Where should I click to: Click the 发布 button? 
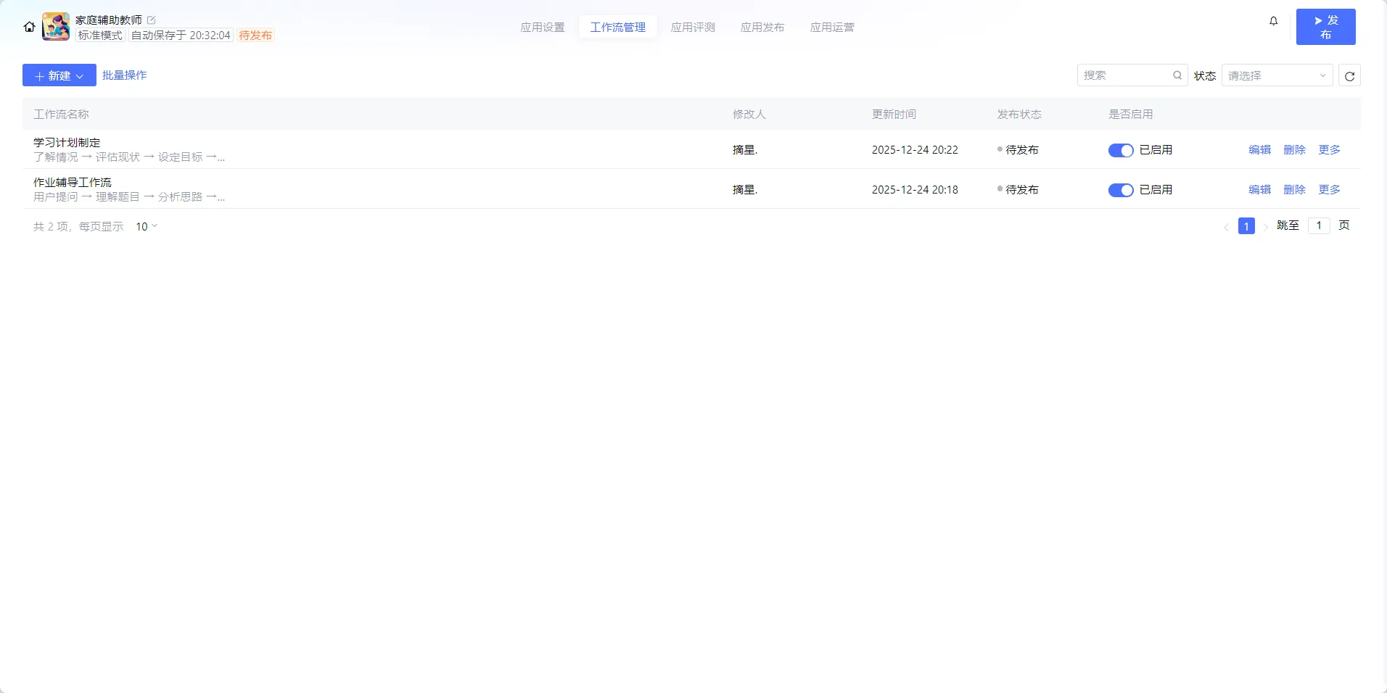coord(1325,27)
